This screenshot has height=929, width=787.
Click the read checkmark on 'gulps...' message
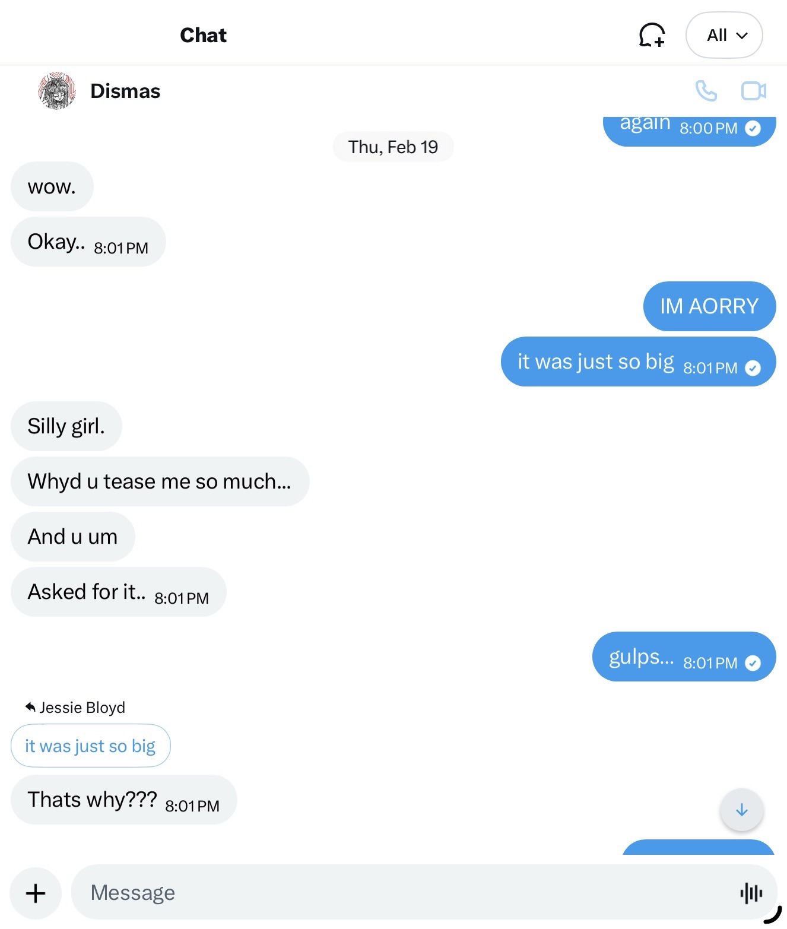pyautogui.click(x=753, y=663)
